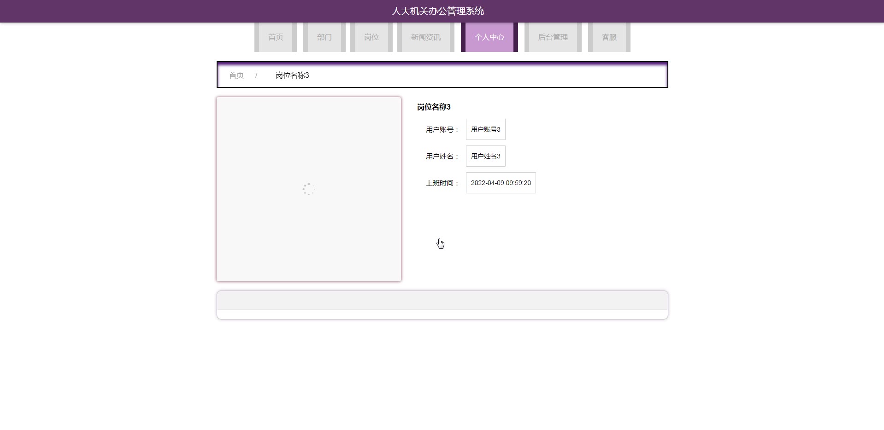The width and height of the screenshot is (884, 430).
Task: Click the 2022-04-09 09:59:20 time value
Action: coord(501,183)
